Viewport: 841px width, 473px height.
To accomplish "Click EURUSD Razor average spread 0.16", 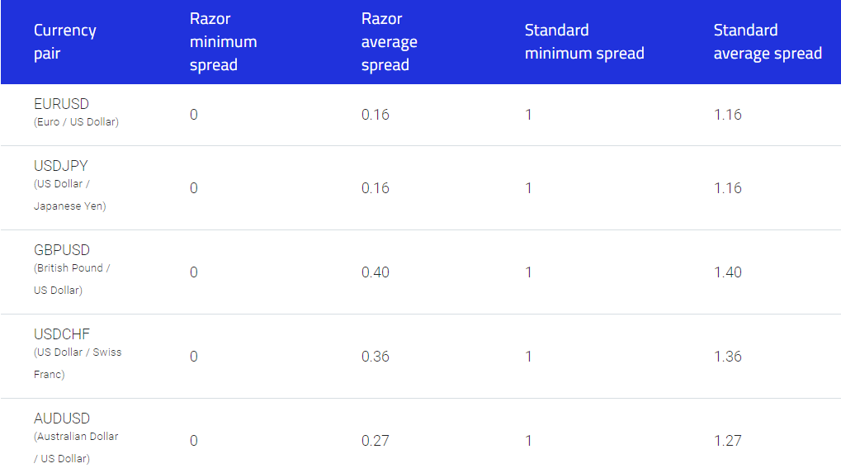I will pos(375,115).
